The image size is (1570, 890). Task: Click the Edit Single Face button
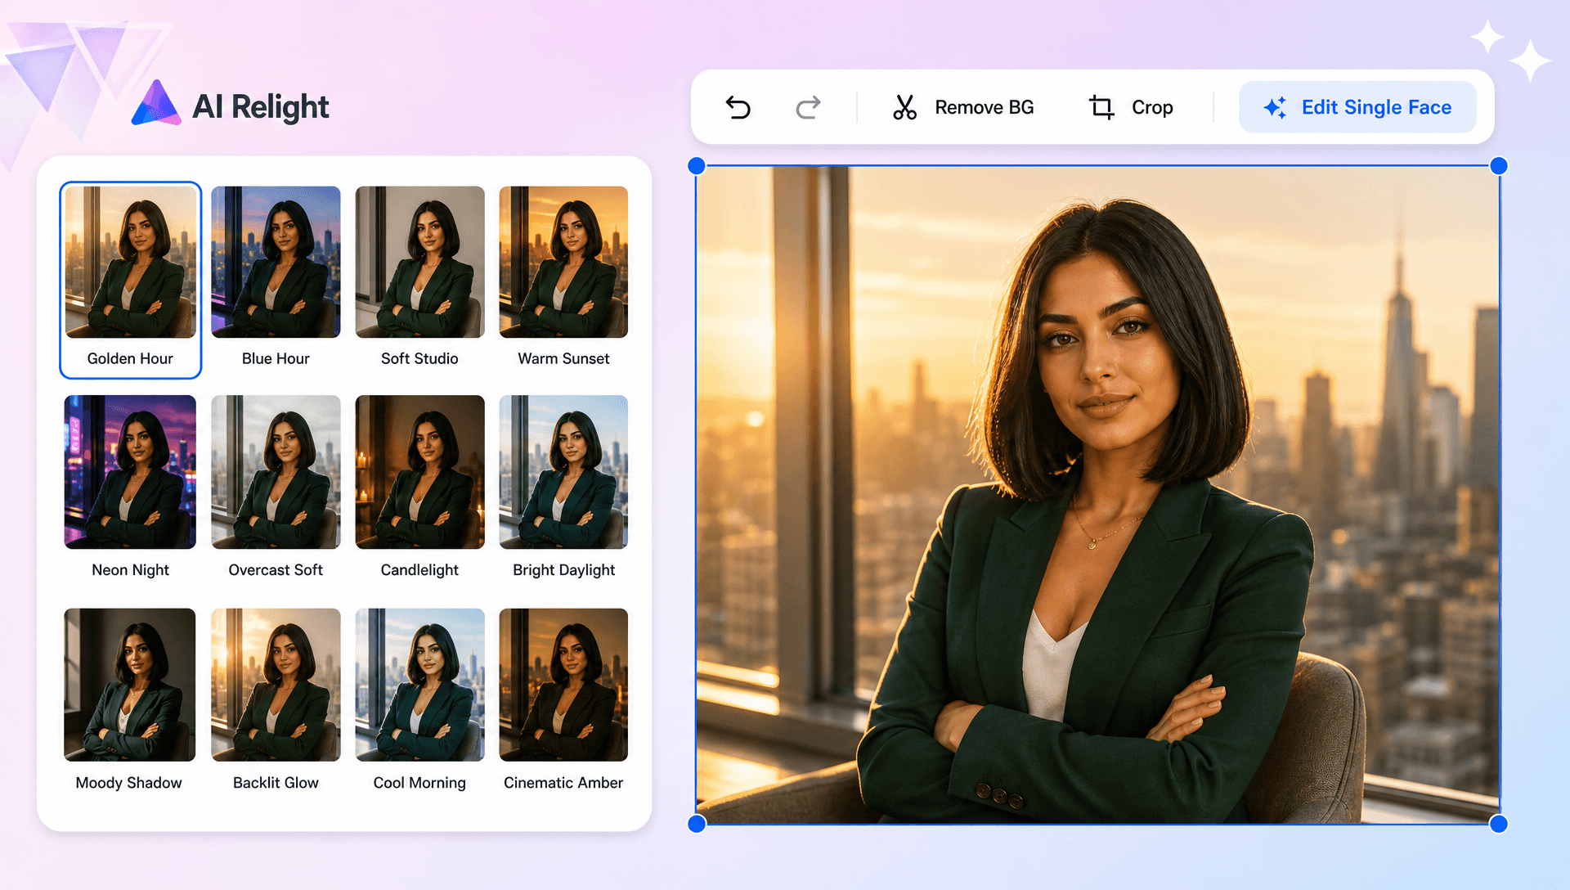[1357, 107]
